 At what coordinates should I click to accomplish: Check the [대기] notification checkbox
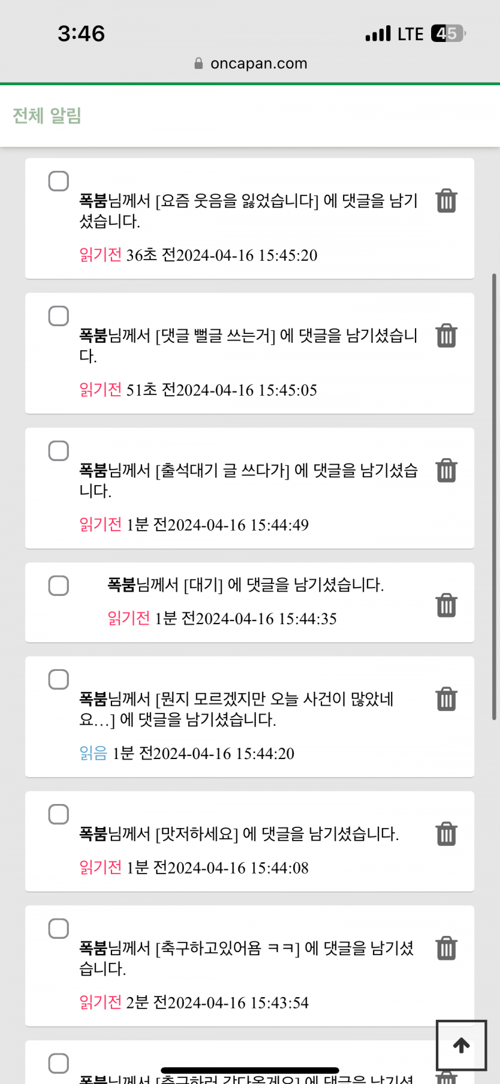click(59, 586)
